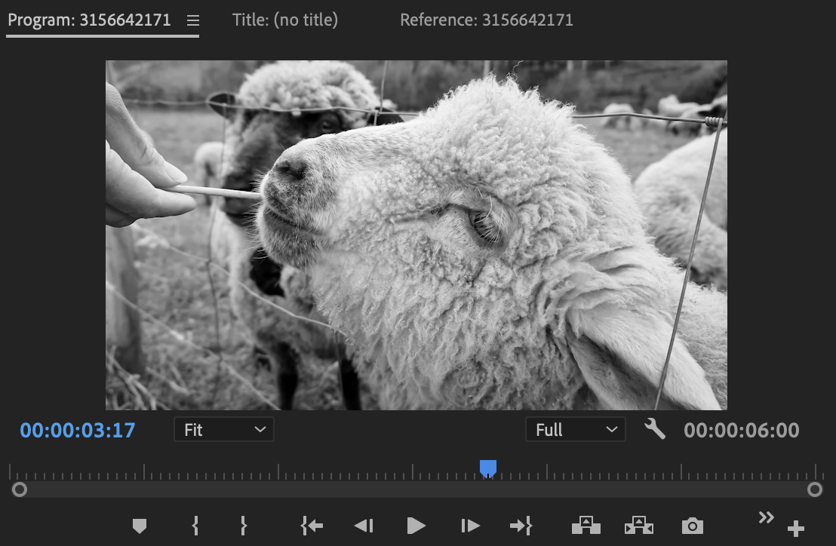
Task: Switch to the Title: (no title) tab
Action: click(x=285, y=20)
